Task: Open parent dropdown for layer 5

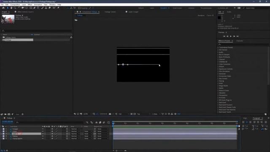Action: pos(103,138)
